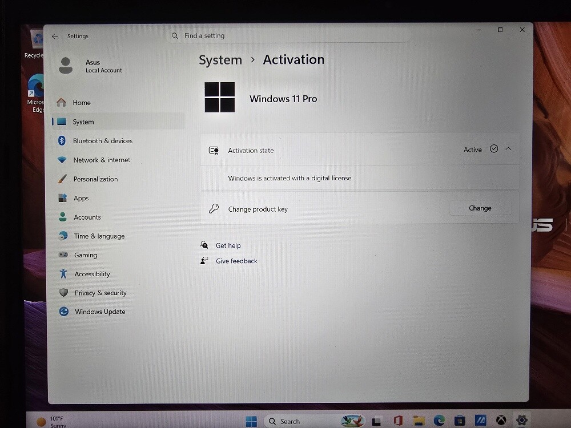Open the Asus local account profile
Viewport: 571px width, 428px height.
90,66
